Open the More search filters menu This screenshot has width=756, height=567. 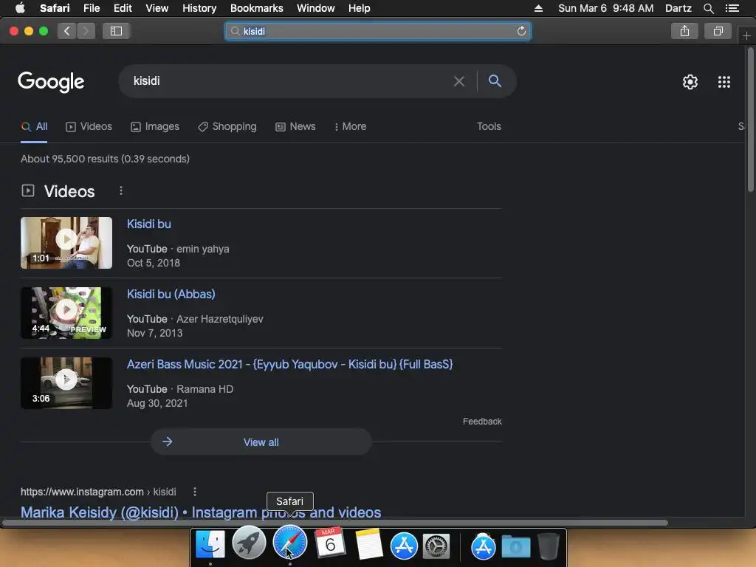coord(351,126)
